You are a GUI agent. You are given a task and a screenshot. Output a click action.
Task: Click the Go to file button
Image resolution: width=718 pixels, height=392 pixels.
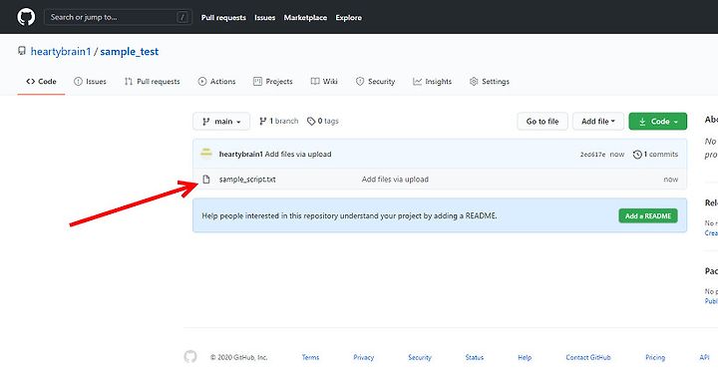pos(542,122)
